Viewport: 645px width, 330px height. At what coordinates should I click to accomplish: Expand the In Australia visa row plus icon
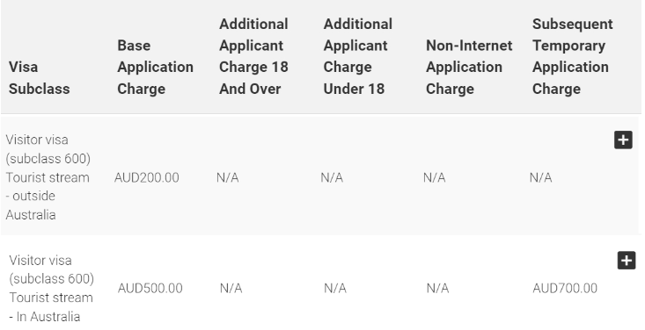(627, 261)
